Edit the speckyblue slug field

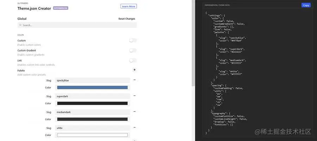[x=92, y=80]
